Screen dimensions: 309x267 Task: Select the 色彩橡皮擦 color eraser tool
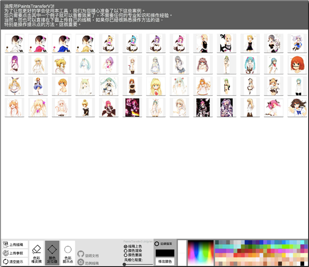(36, 252)
